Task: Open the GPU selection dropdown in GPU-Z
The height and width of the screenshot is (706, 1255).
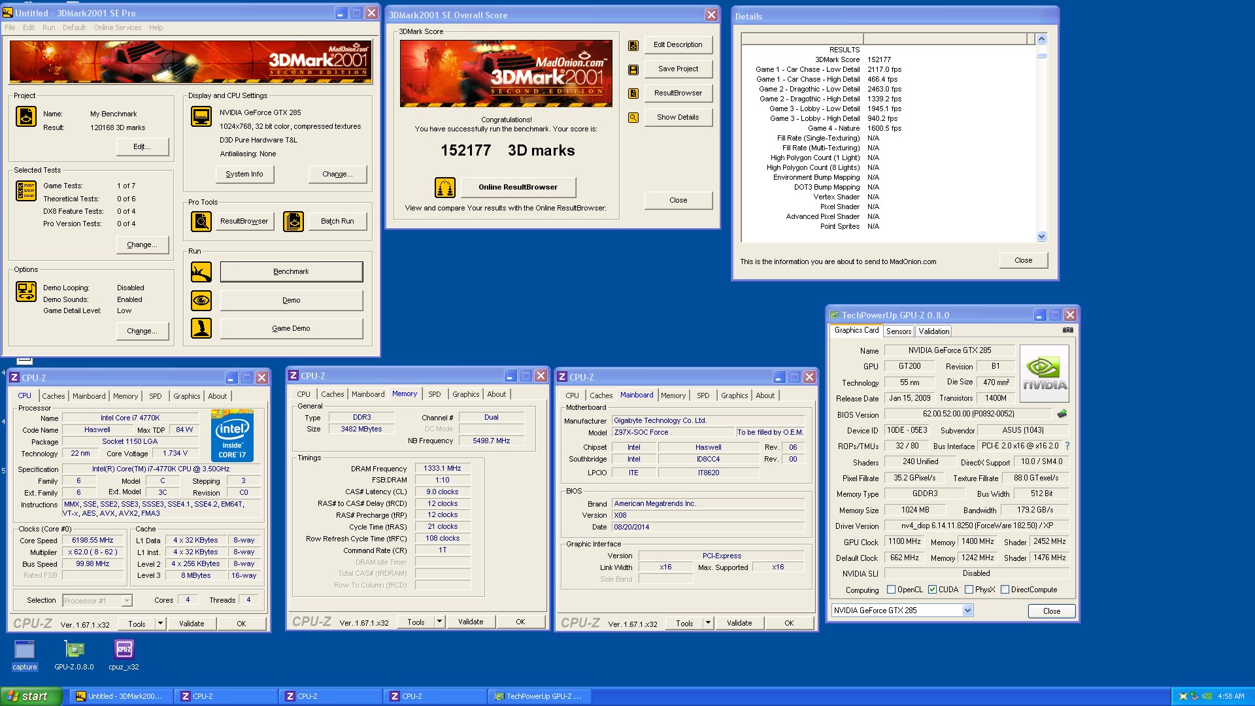Action: tap(967, 611)
